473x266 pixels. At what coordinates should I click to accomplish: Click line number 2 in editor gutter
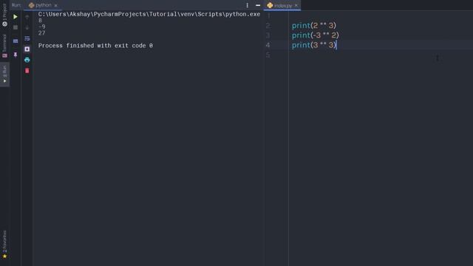(268, 25)
